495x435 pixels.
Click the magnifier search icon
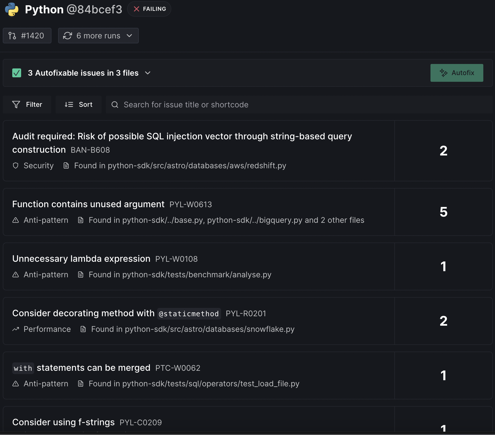pos(115,105)
